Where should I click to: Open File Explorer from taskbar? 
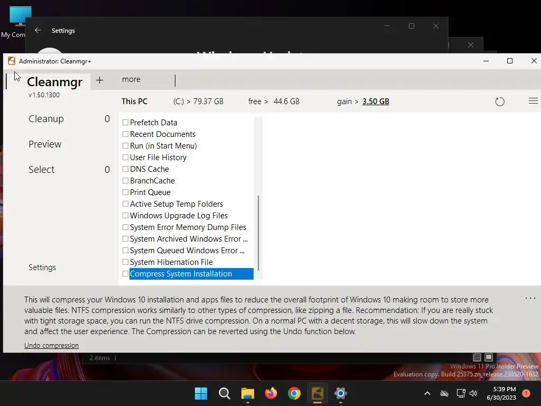[x=247, y=393]
